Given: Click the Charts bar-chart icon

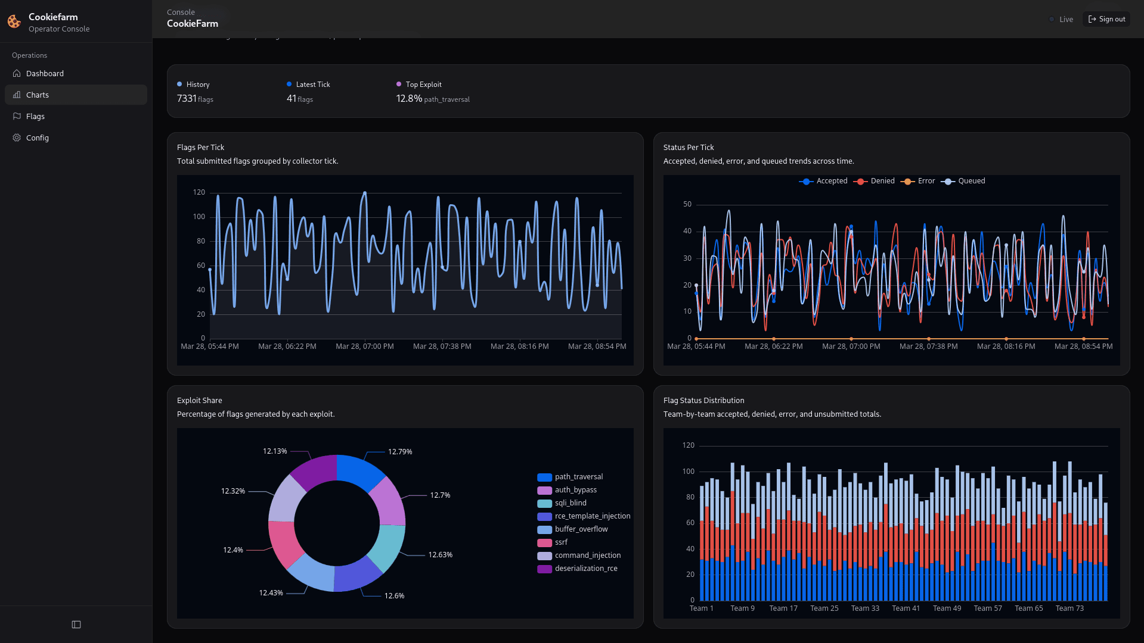Looking at the screenshot, I should (18, 95).
